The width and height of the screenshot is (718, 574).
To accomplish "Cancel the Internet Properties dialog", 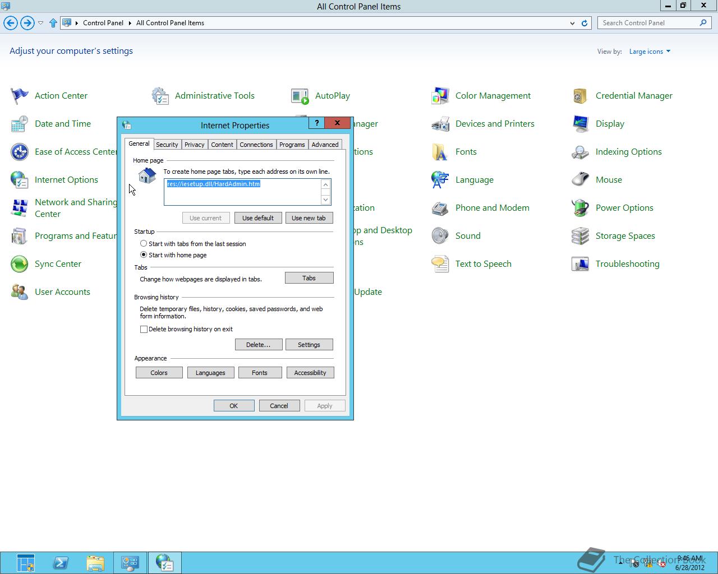I will (279, 406).
